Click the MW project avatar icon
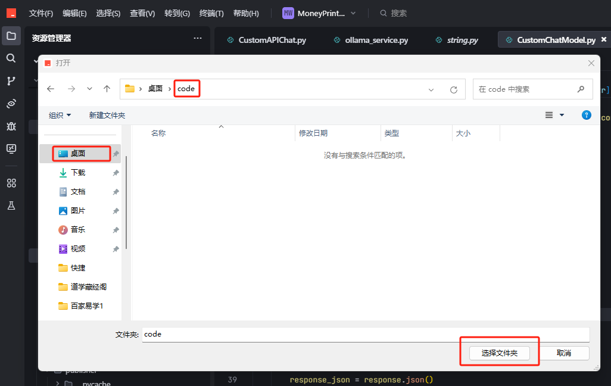Image resolution: width=611 pixels, height=386 pixels. coord(288,13)
